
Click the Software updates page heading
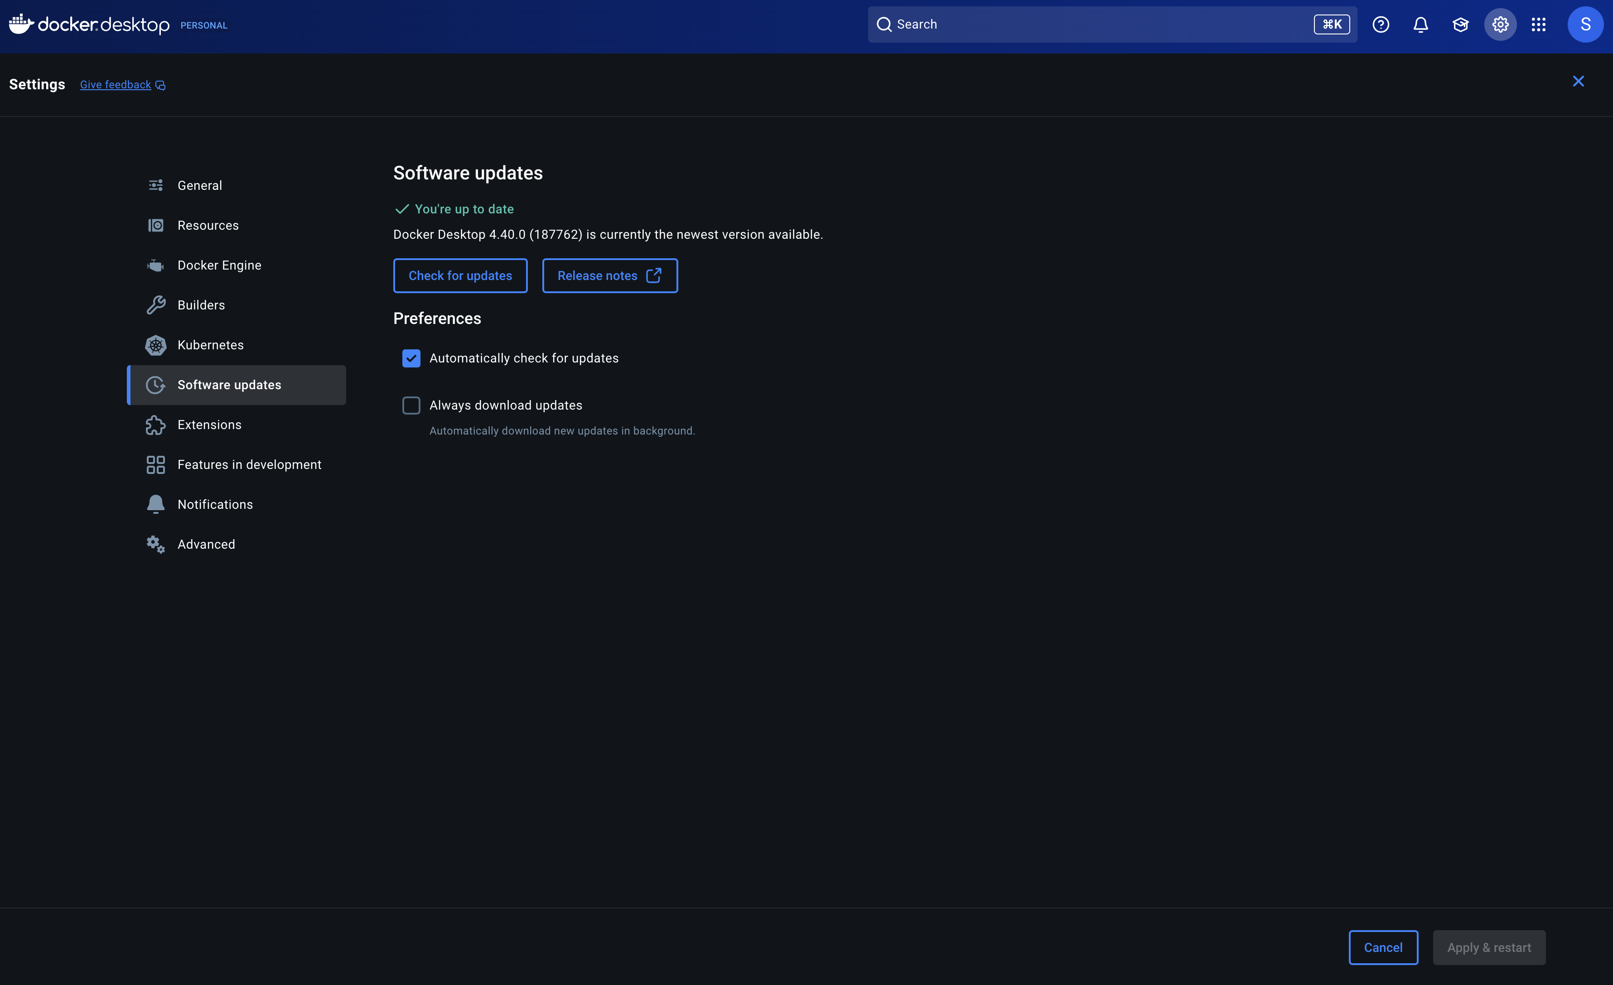point(468,173)
